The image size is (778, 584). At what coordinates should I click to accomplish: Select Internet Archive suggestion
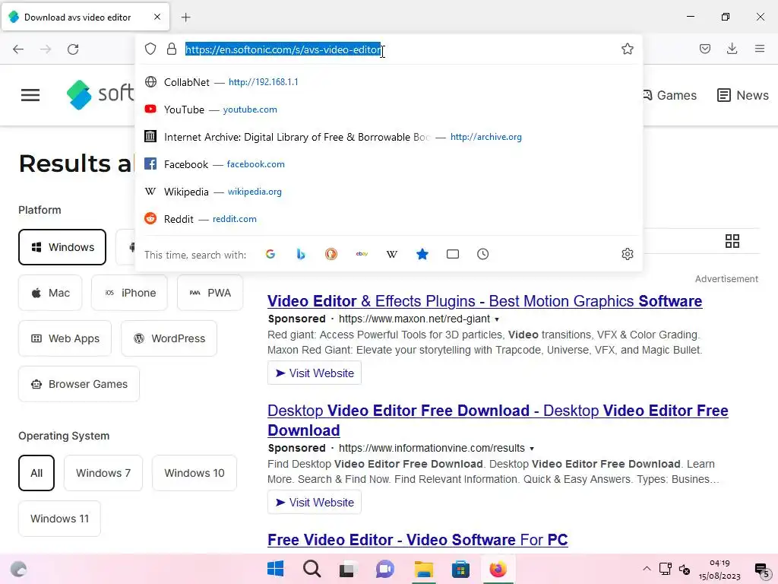coord(388,137)
